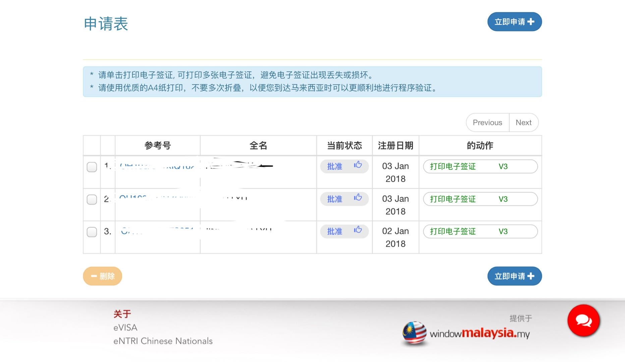Click the Malaysia flag globe logo

[x=414, y=333]
